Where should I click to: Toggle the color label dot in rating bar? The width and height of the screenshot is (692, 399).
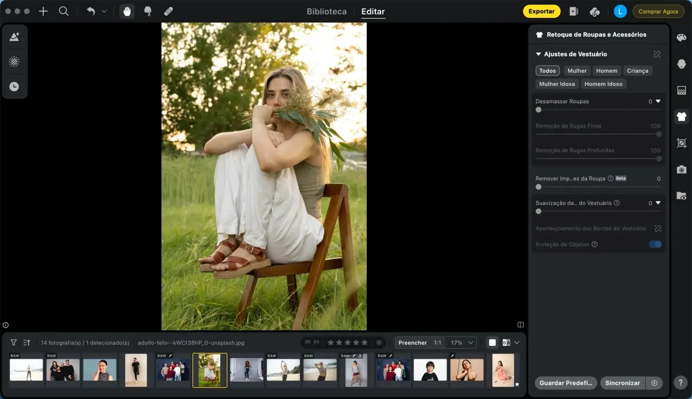[378, 342]
